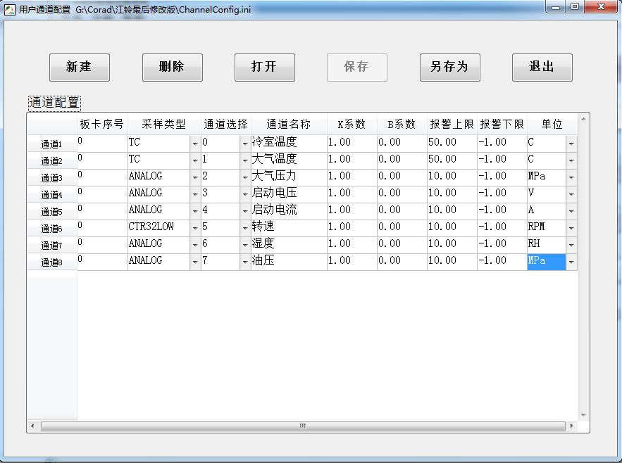The image size is (622, 463).
Task: Click the 报警下限 column header
Action: [502, 125]
